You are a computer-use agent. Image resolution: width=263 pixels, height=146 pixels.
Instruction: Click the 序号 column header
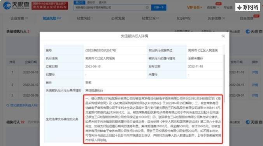click(x=12, y=62)
